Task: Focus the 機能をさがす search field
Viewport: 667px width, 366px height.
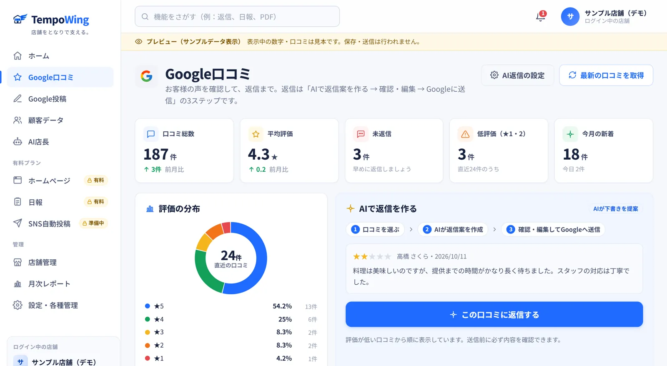Action: pyautogui.click(x=237, y=17)
